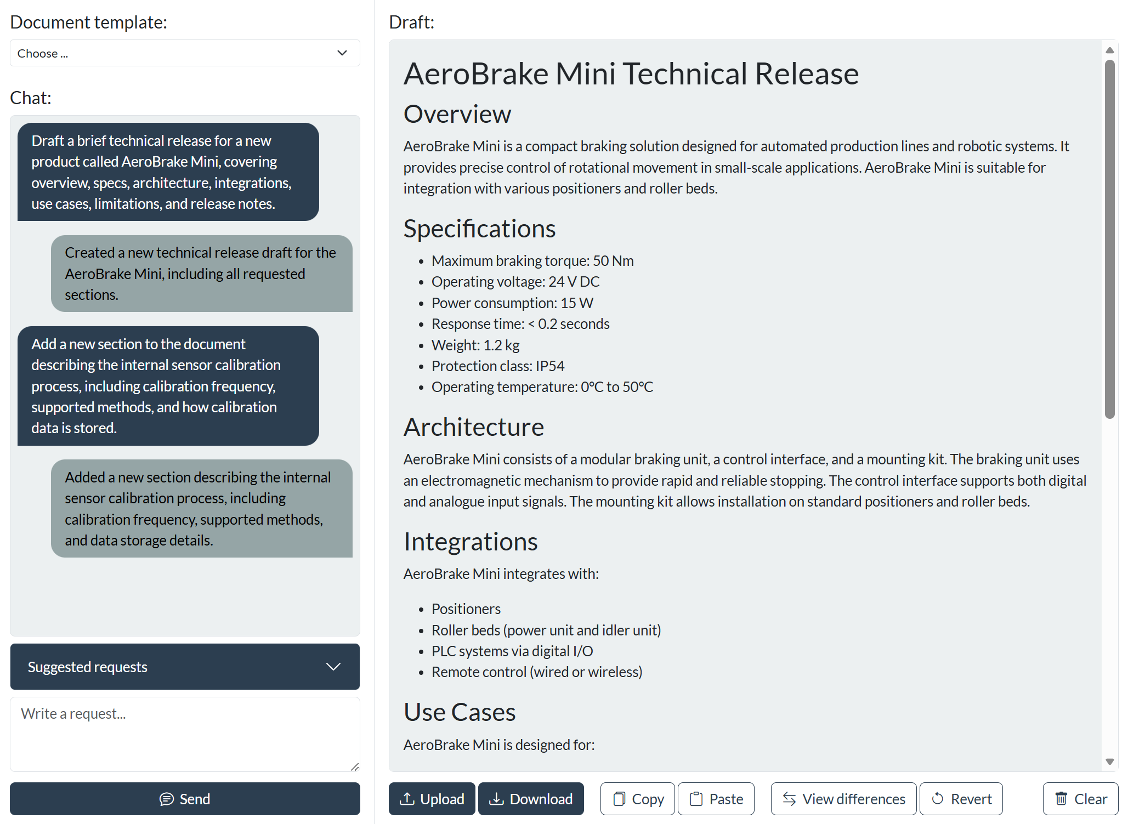
Task: Revert the draft changes
Action: click(x=961, y=799)
